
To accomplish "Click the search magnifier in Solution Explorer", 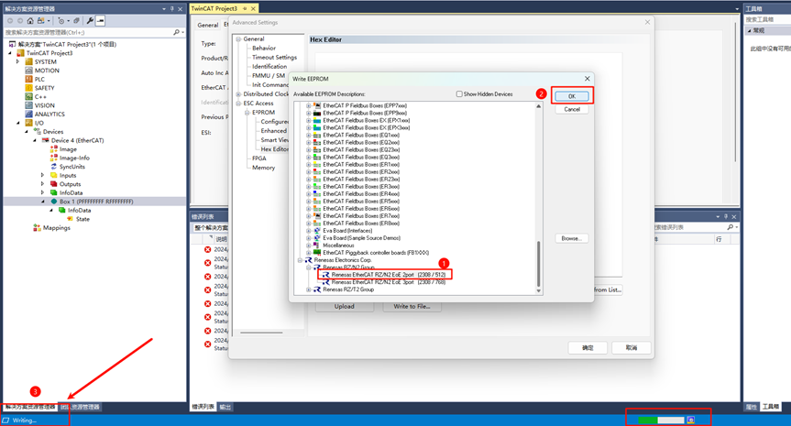I will (176, 32).
